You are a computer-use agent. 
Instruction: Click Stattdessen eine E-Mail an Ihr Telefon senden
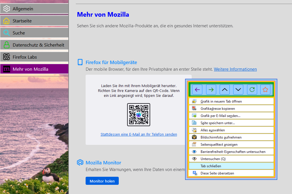pos(139,134)
